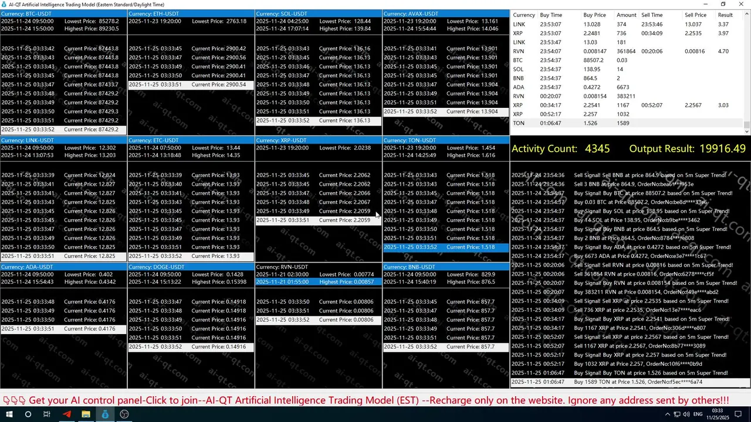Open Cortana search circle in taskbar
This screenshot has height=422, width=751.
point(28,414)
